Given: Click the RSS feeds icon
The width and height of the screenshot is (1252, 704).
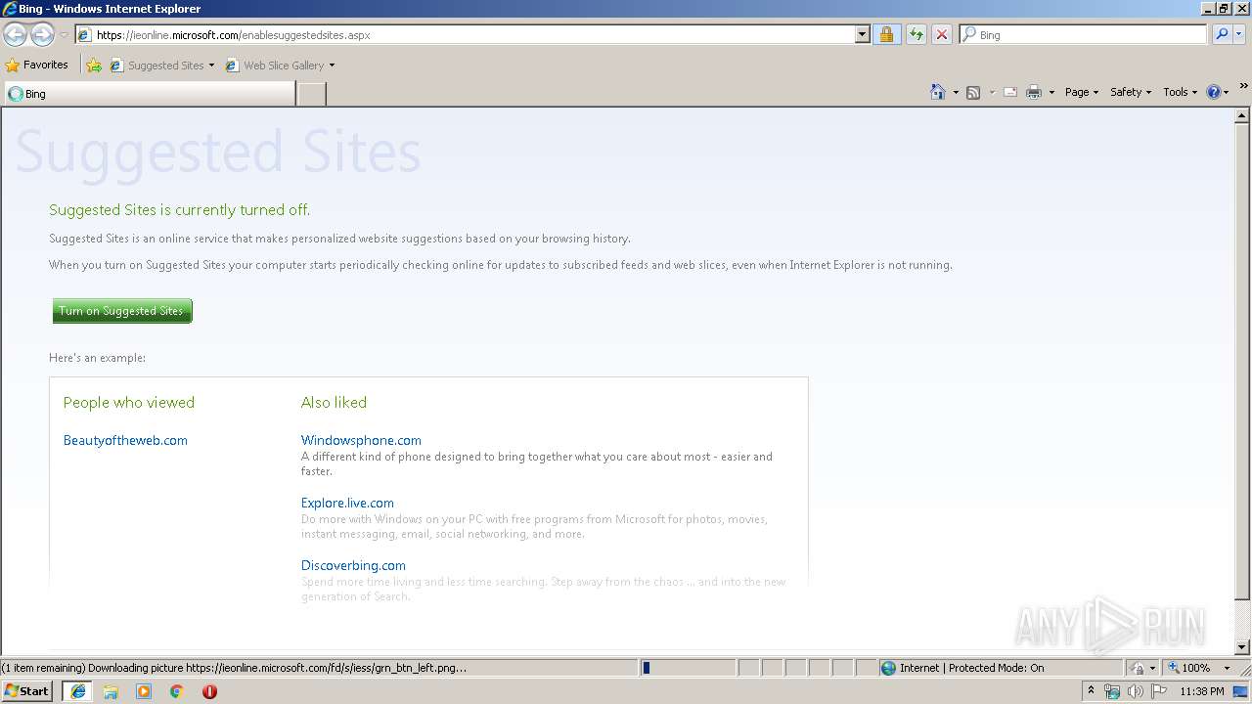Looking at the screenshot, I should pyautogui.click(x=973, y=92).
